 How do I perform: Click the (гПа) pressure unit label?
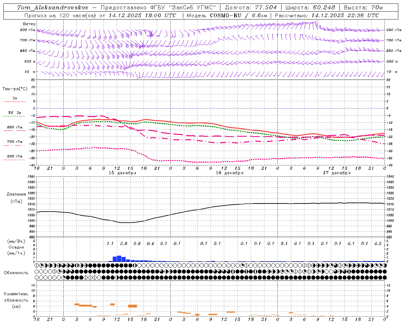point(16,201)
